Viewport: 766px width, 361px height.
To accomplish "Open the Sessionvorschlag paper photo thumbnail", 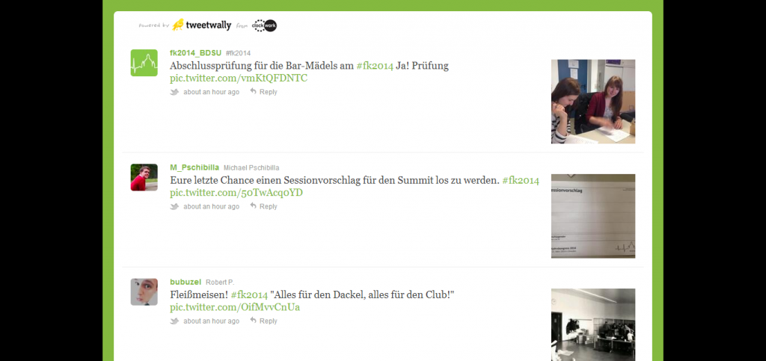I will point(593,216).
